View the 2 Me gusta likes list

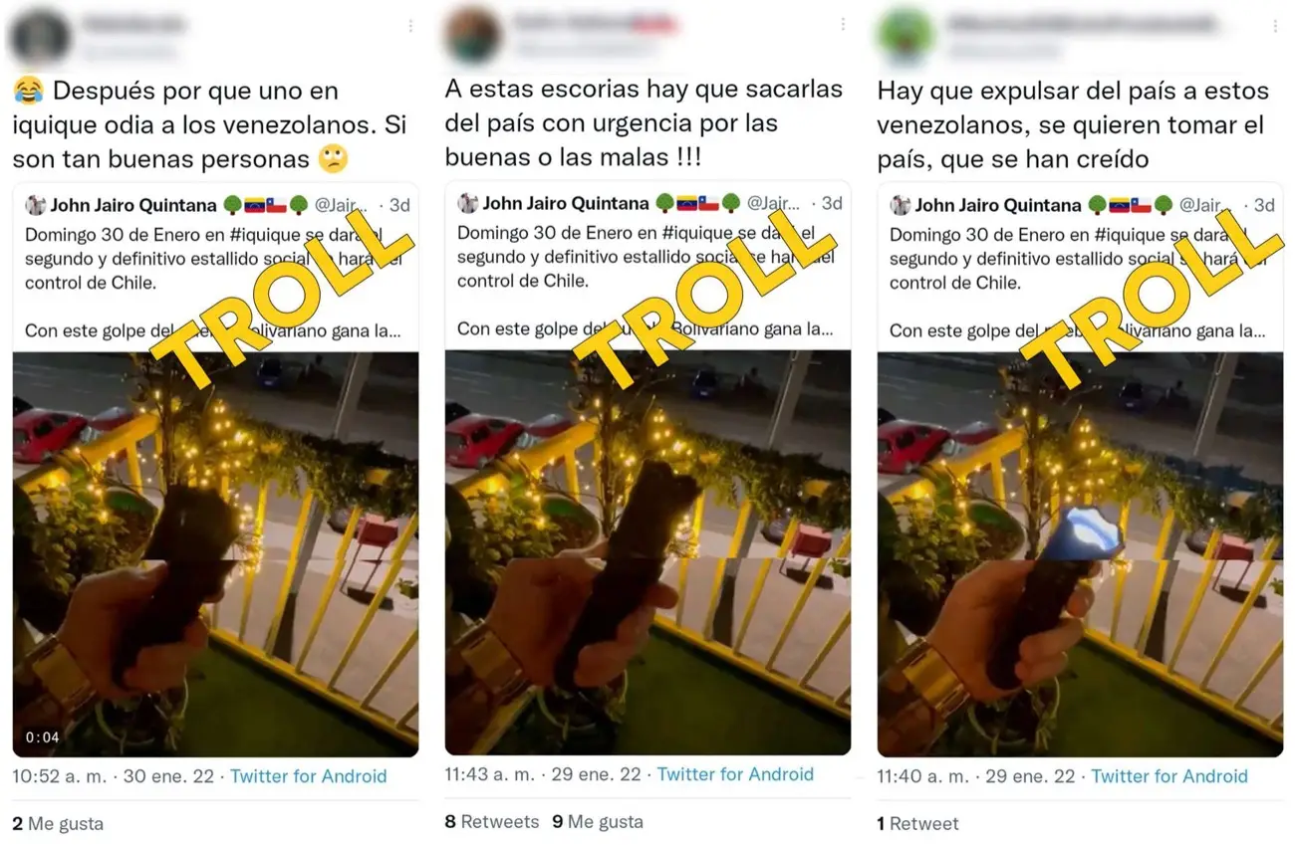click(58, 824)
